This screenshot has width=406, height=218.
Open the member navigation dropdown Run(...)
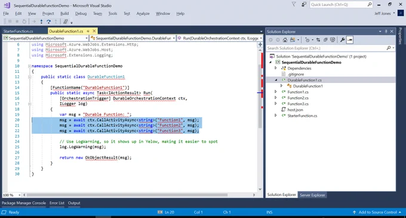pyautogui.click(x=220, y=38)
